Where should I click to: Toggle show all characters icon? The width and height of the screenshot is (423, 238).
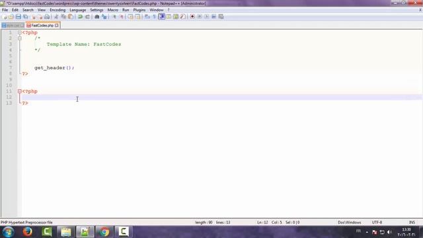[x=154, y=17]
